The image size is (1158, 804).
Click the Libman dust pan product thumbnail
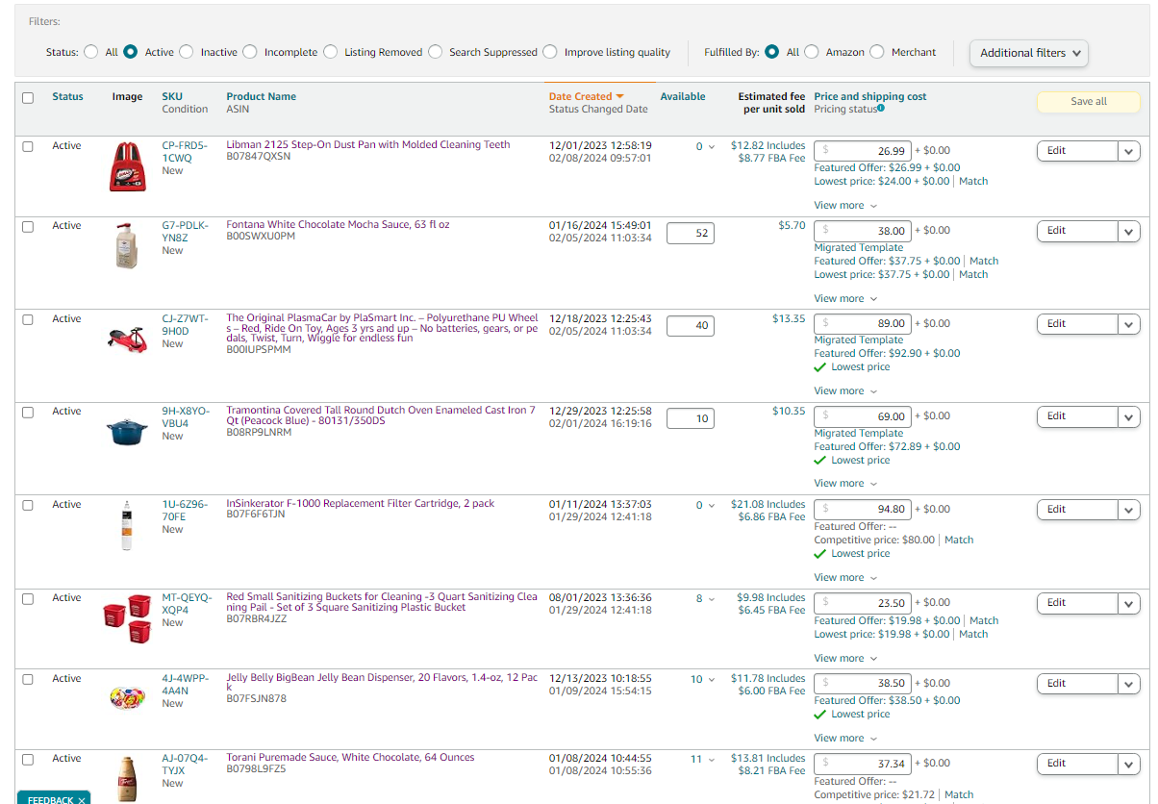point(128,166)
